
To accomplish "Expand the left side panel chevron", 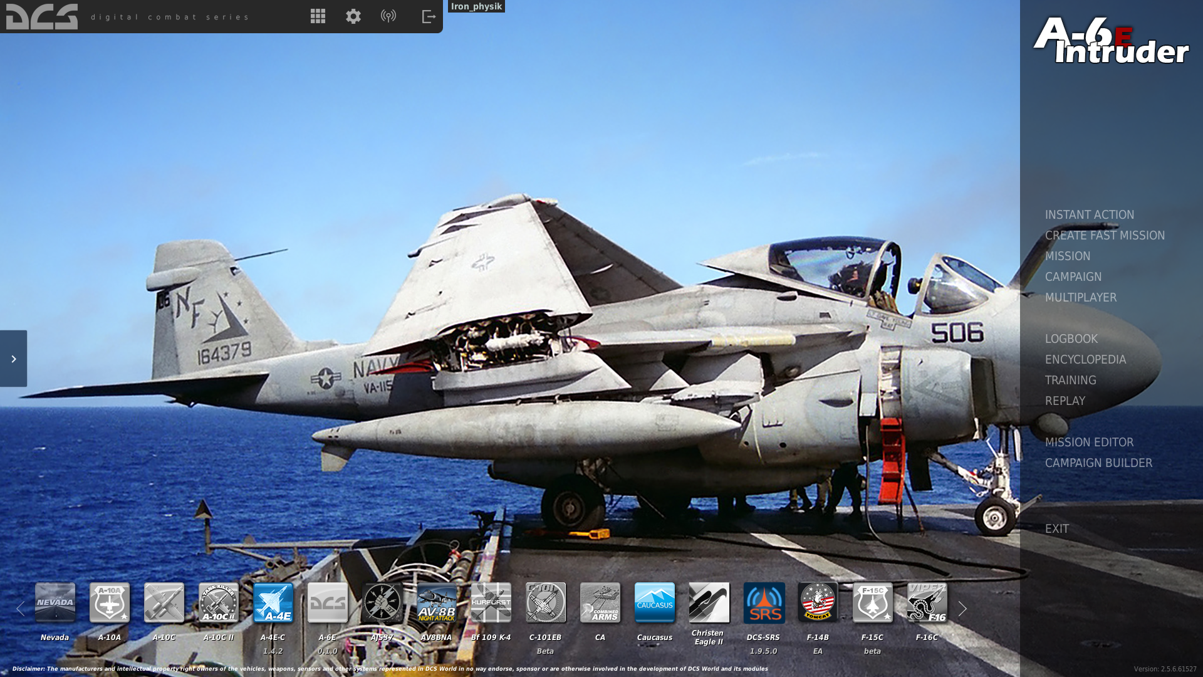I will click(x=13, y=359).
